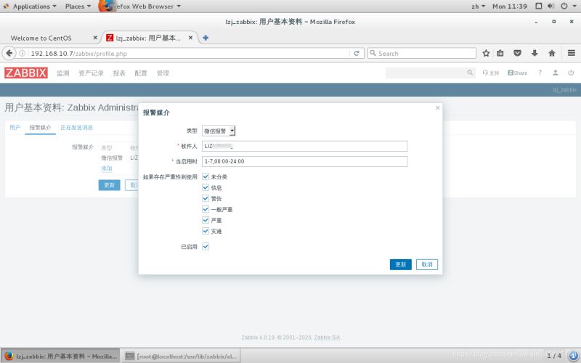Open the bookmarks list icon

point(500,53)
